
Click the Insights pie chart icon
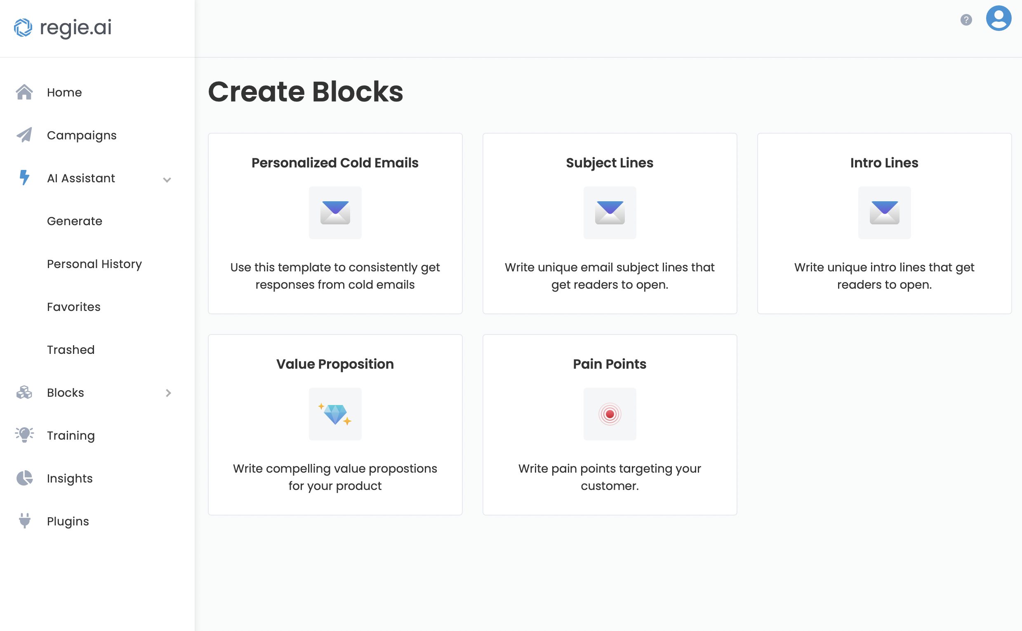click(x=24, y=478)
